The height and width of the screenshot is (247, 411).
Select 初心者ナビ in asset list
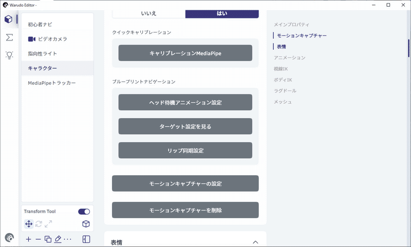pos(58,24)
